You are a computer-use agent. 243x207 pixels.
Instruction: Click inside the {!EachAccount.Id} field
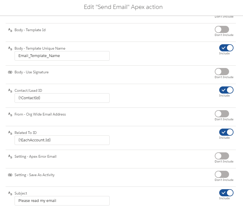coord(62,140)
